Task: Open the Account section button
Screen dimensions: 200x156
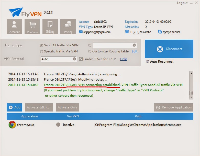Action: point(14,27)
